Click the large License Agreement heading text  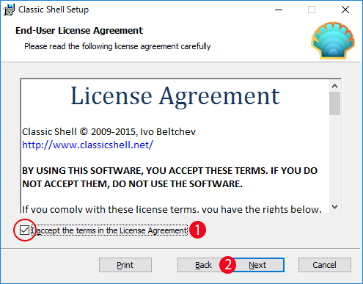click(x=175, y=96)
